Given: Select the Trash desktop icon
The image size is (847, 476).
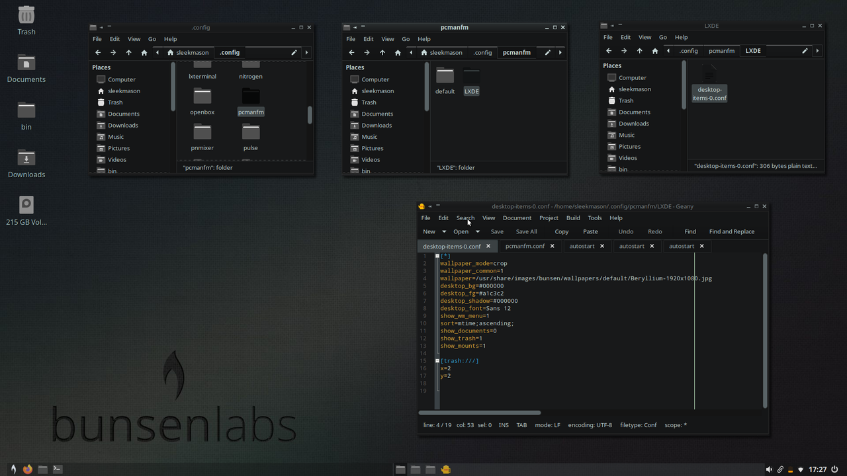Looking at the screenshot, I should (26, 20).
